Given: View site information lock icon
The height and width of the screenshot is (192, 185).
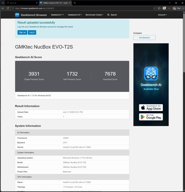Looking at the screenshot, I should tap(13, 8).
